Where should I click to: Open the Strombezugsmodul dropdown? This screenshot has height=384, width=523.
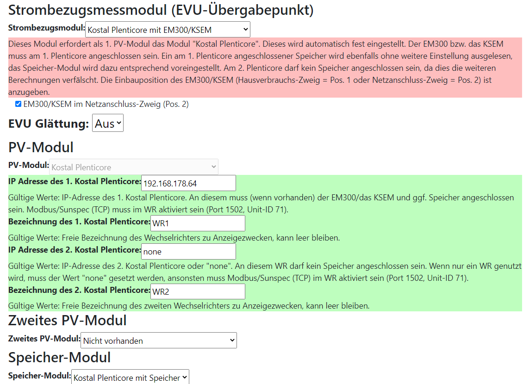[168, 30]
